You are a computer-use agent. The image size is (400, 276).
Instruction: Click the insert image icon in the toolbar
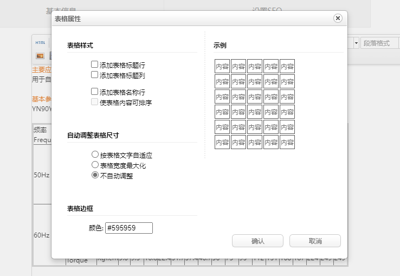[40, 55]
